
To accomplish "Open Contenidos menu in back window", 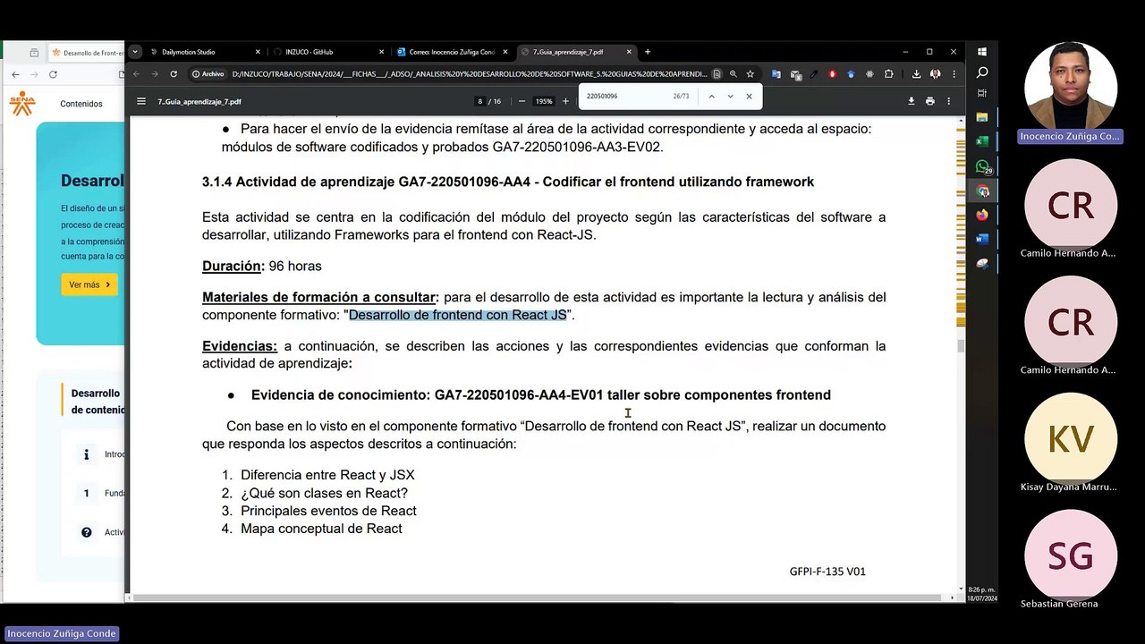I will click(x=81, y=104).
